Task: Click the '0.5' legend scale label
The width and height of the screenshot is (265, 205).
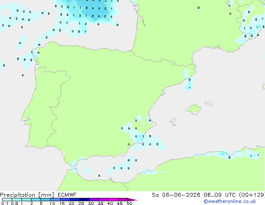Action: [15, 203]
